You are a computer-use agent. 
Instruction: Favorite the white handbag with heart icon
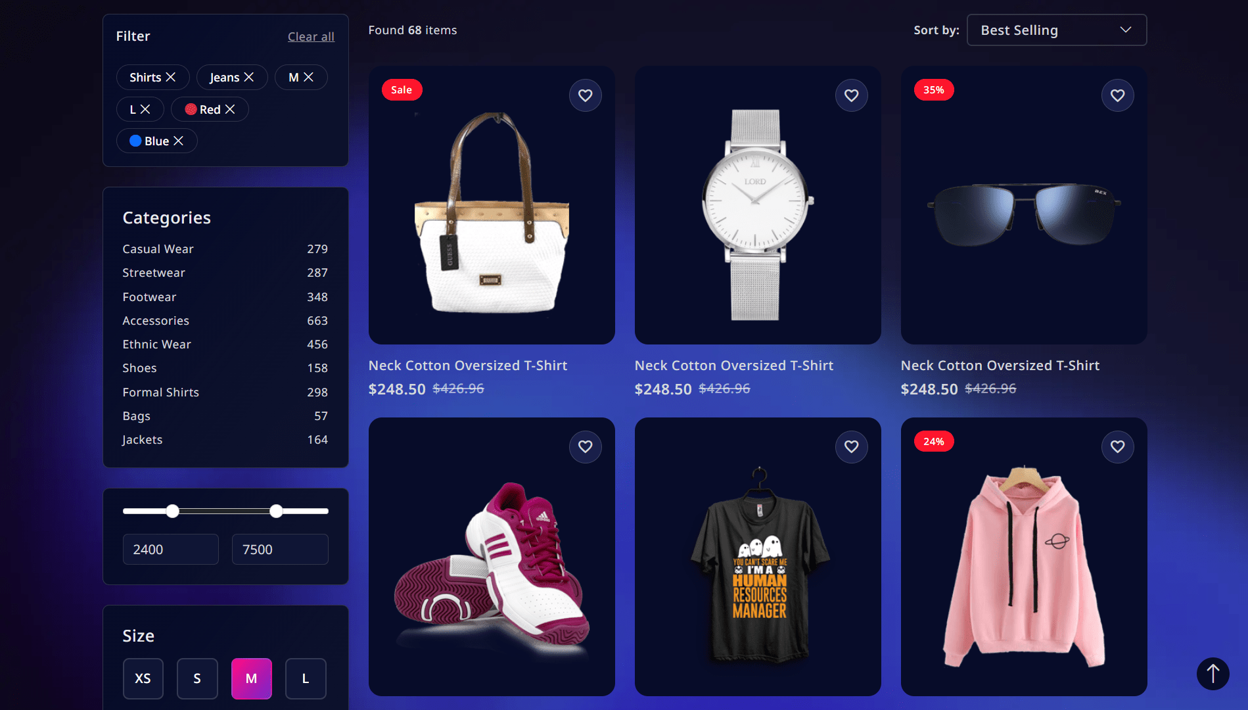pyautogui.click(x=585, y=95)
